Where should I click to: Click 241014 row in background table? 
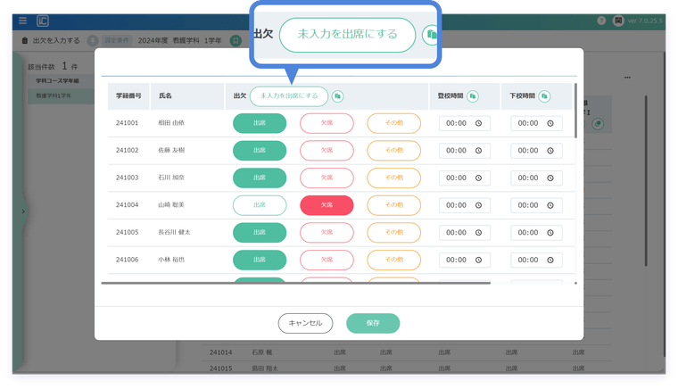click(x=407, y=352)
